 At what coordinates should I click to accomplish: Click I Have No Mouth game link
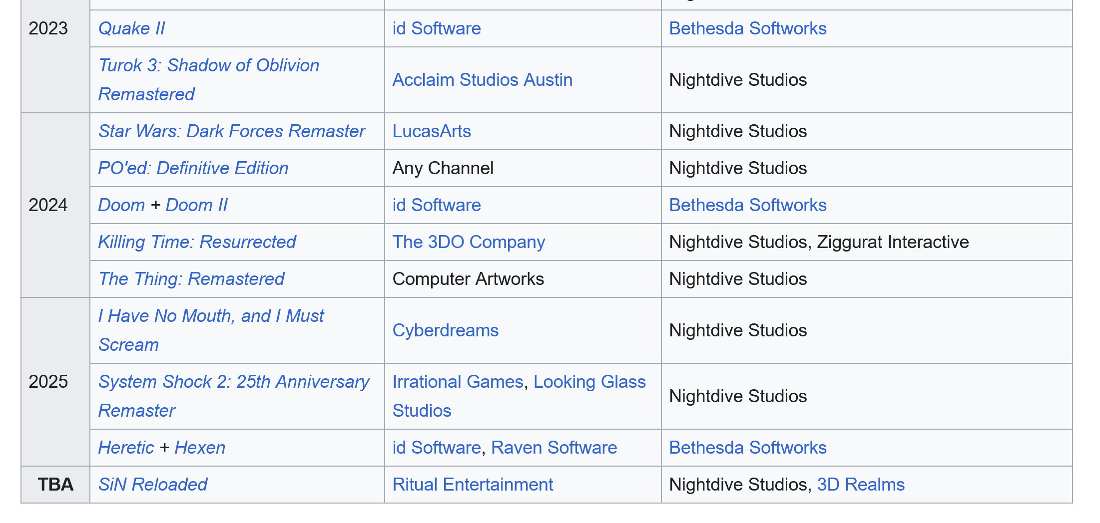coord(211,316)
